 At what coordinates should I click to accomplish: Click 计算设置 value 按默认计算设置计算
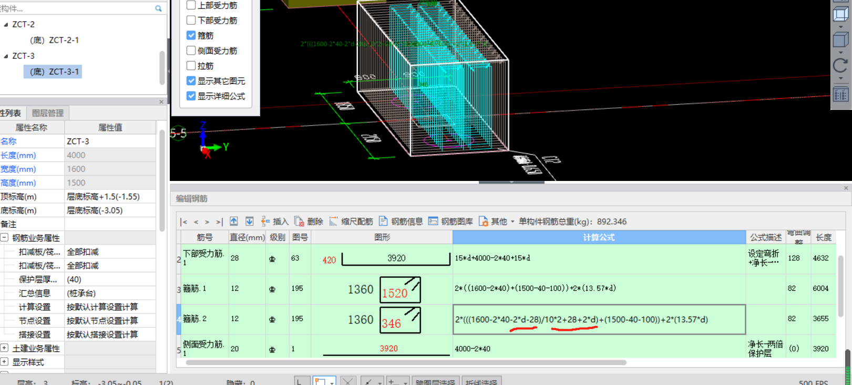[x=110, y=307]
